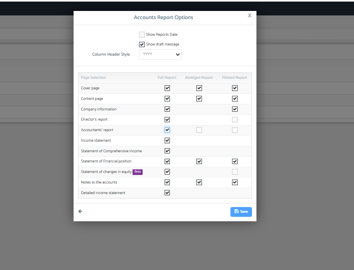The height and width of the screenshot is (270, 354).
Task: Toggle Cover page in Filleted Report
Action: (x=235, y=88)
